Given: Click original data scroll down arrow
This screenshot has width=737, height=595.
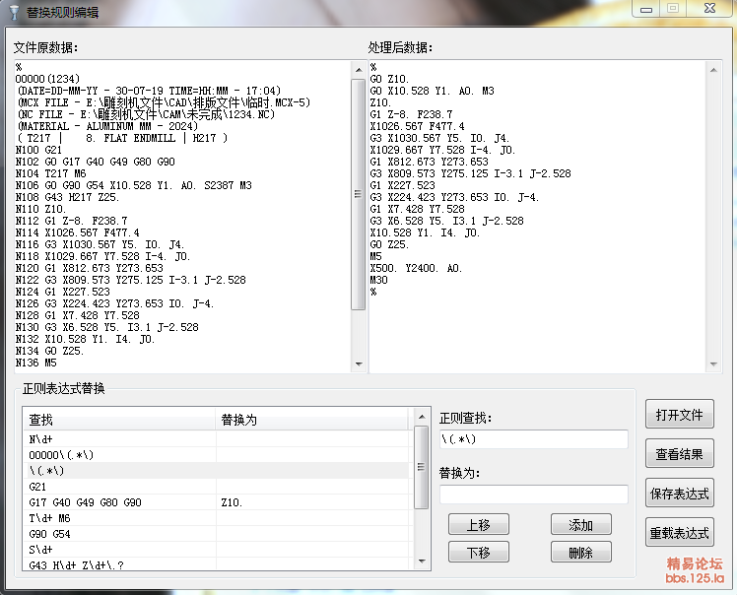Looking at the screenshot, I should coord(359,364).
